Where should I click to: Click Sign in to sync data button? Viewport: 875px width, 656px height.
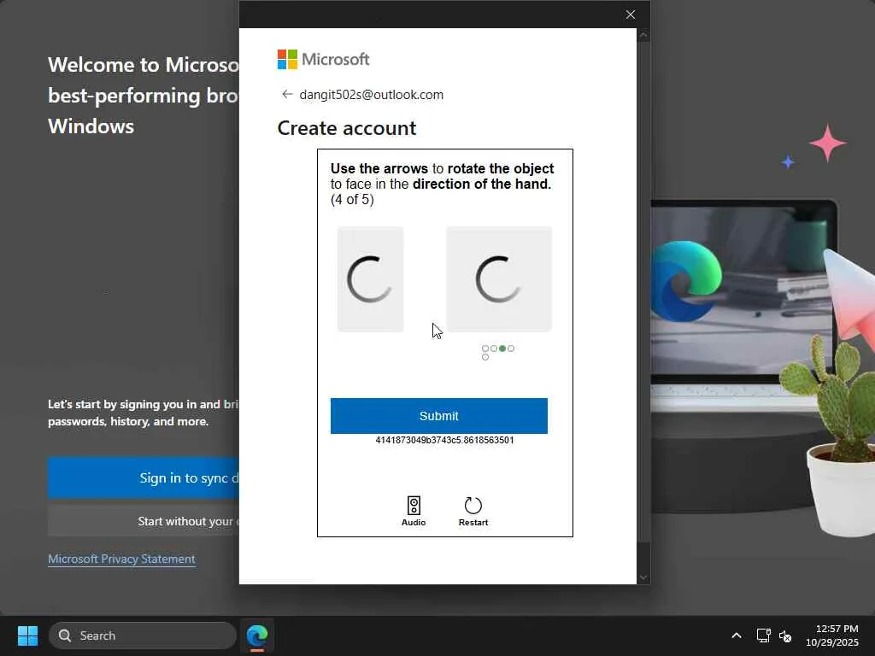144,478
